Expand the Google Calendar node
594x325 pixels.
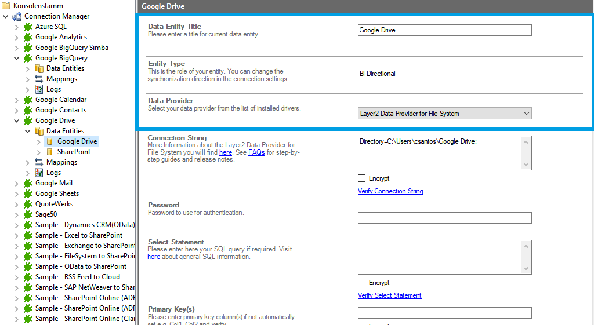(16, 100)
